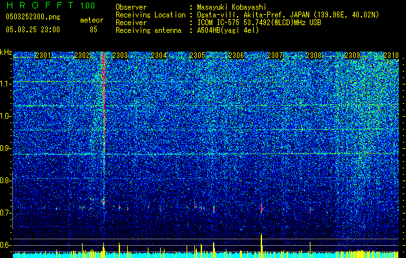
Task: Click the Observer name Masayuki Kobayashi
Action: click(232, 7)
